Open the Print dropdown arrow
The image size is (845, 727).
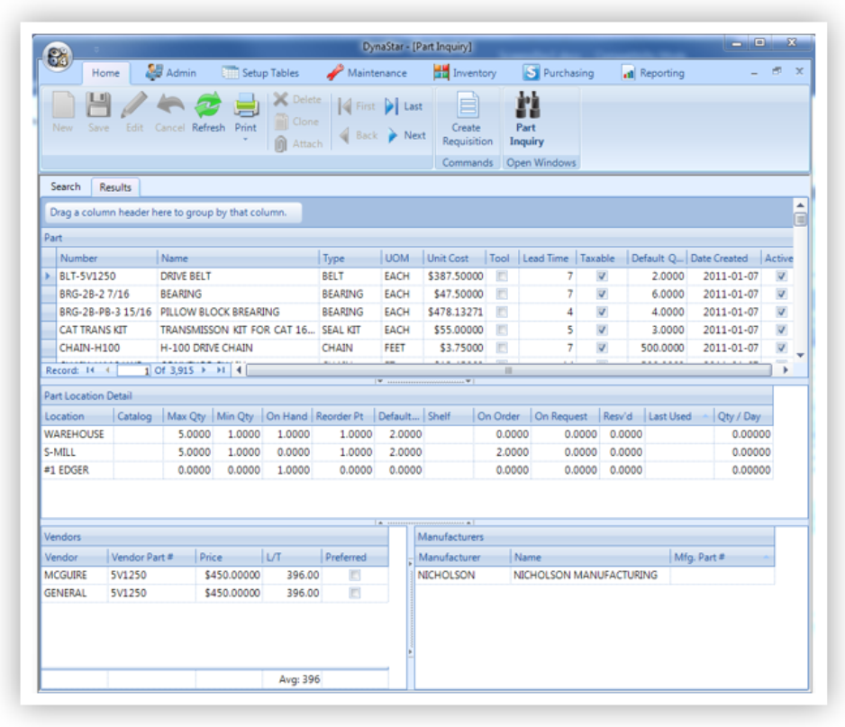(x=246, y=140)
